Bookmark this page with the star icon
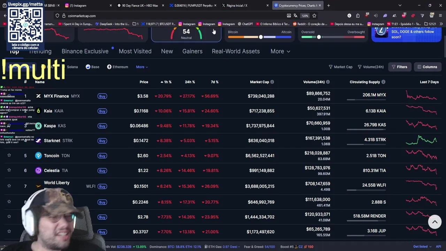 [314, 16]
